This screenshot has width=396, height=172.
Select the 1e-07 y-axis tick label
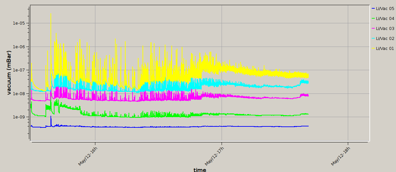(19, 70)
